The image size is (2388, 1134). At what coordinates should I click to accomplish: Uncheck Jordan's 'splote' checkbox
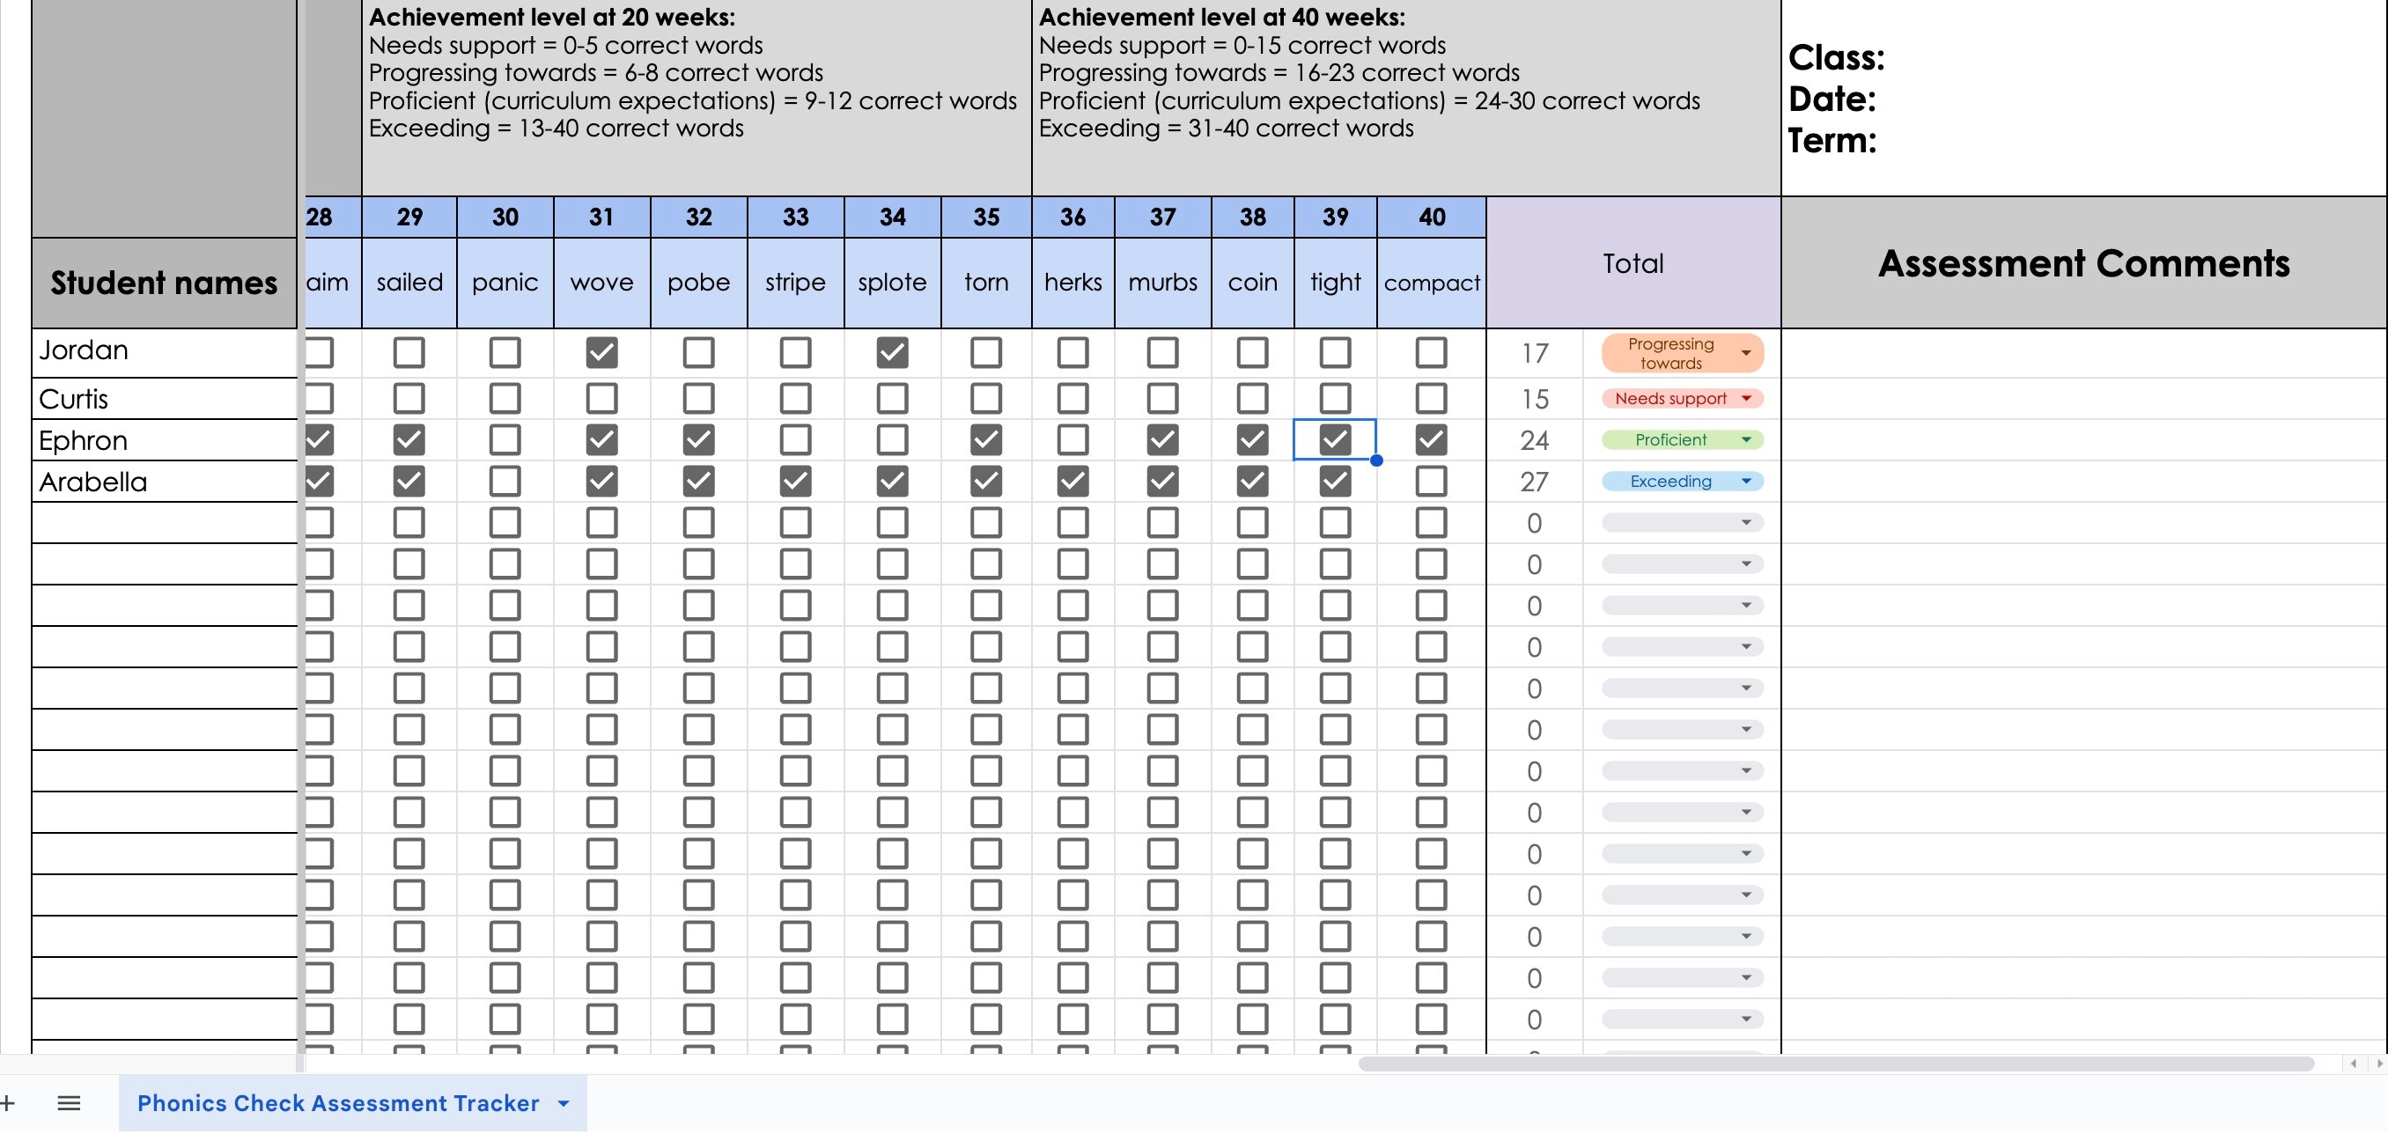(892, 352)
